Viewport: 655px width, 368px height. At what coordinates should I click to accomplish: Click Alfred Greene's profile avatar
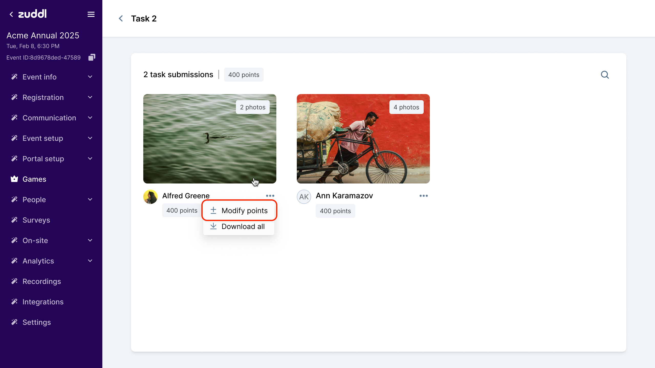pos(150,197)
